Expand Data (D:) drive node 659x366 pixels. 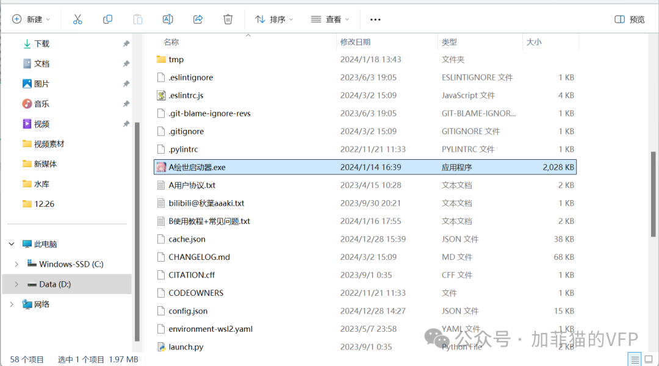coord(16,284)
